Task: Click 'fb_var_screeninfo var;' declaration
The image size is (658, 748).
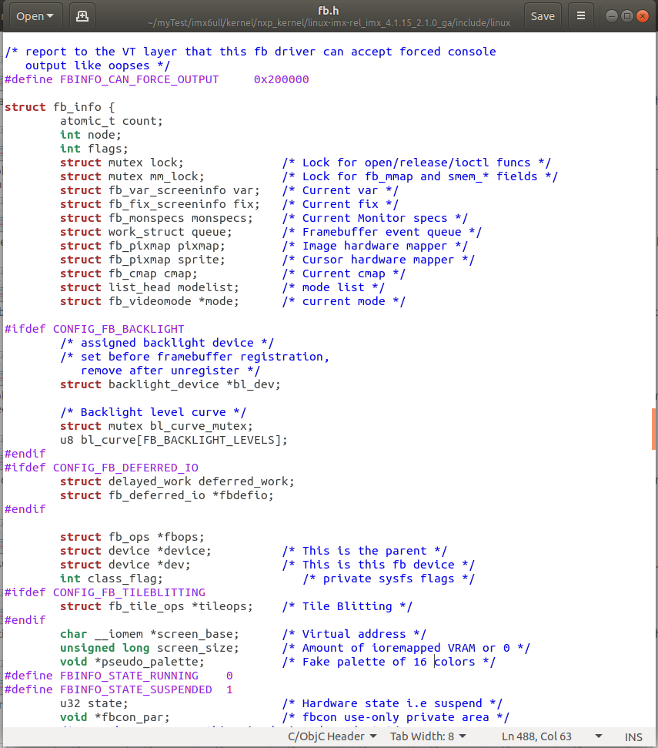Action: [x=184, y=190]
